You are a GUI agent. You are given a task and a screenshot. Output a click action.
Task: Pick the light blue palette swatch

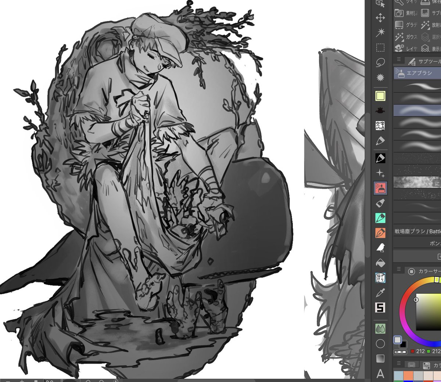tap(398, 376)
